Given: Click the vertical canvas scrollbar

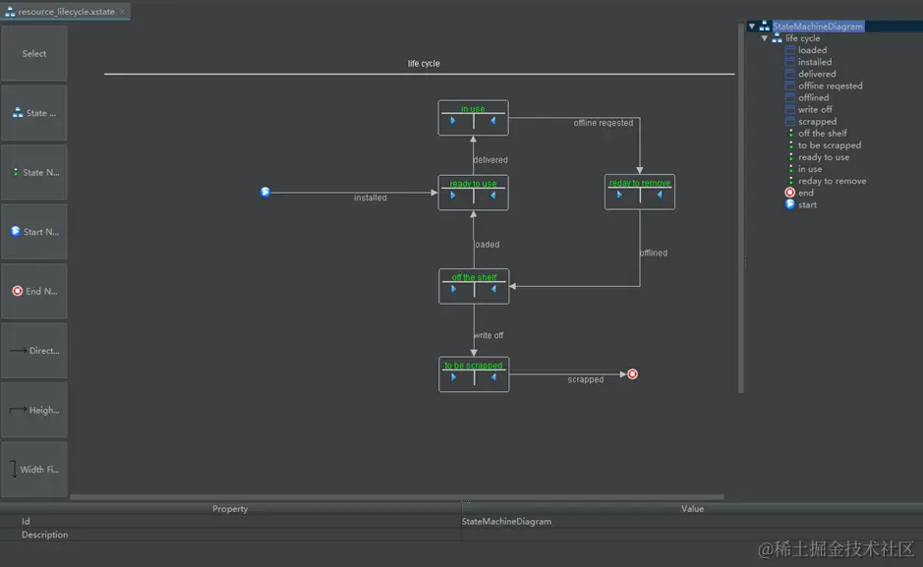Looking at the screenshot, I should 741,208.
